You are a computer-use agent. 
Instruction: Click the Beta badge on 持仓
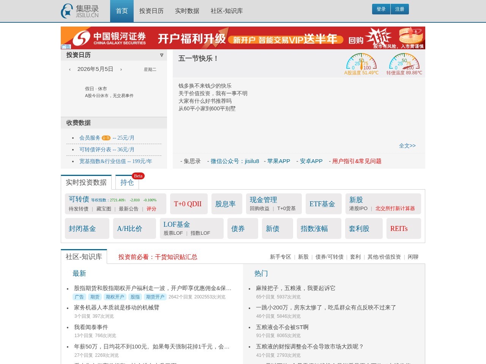point(138,176)
